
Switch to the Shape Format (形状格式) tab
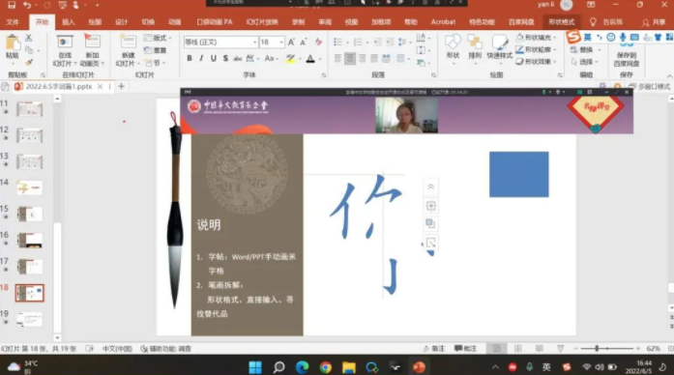(x=562, y=22)
